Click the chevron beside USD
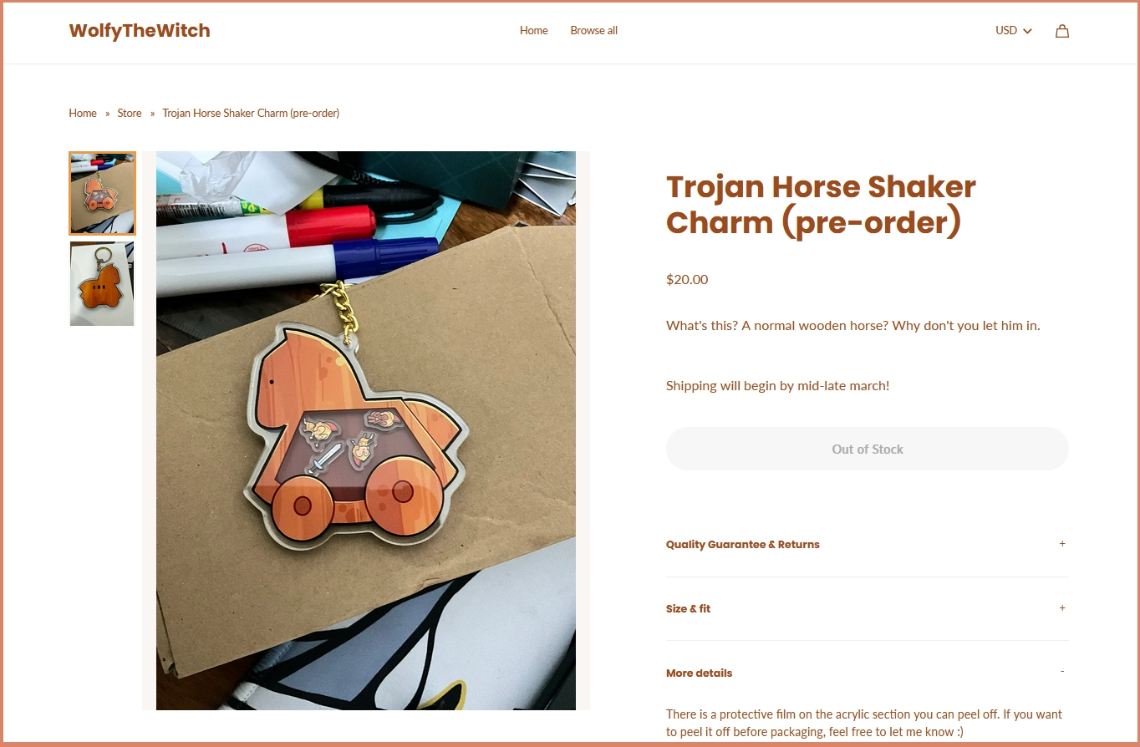 (1027, 31)
